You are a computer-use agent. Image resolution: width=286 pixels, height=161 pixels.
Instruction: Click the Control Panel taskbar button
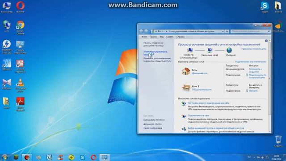(x=105, y=157)
